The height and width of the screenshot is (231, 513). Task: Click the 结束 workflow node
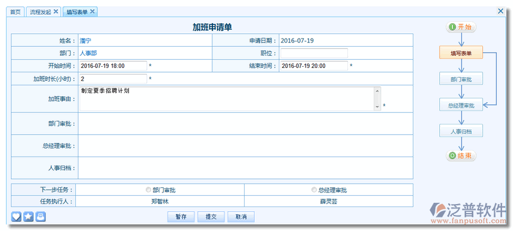click(x=461, y=156)
